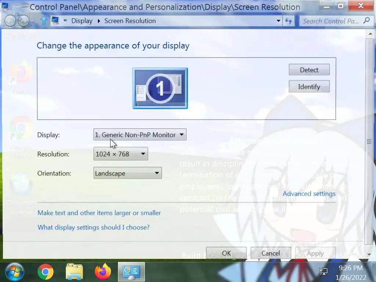Launch Chrome from the taskbar
The width and height of the screenshot is (376, 282).
pos(45,272)
